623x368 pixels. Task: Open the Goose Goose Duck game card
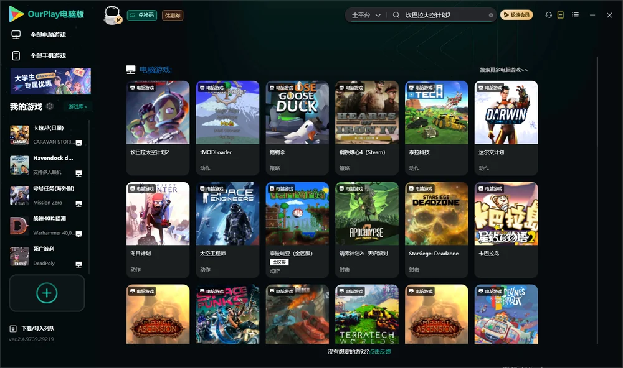click(297, 127)
